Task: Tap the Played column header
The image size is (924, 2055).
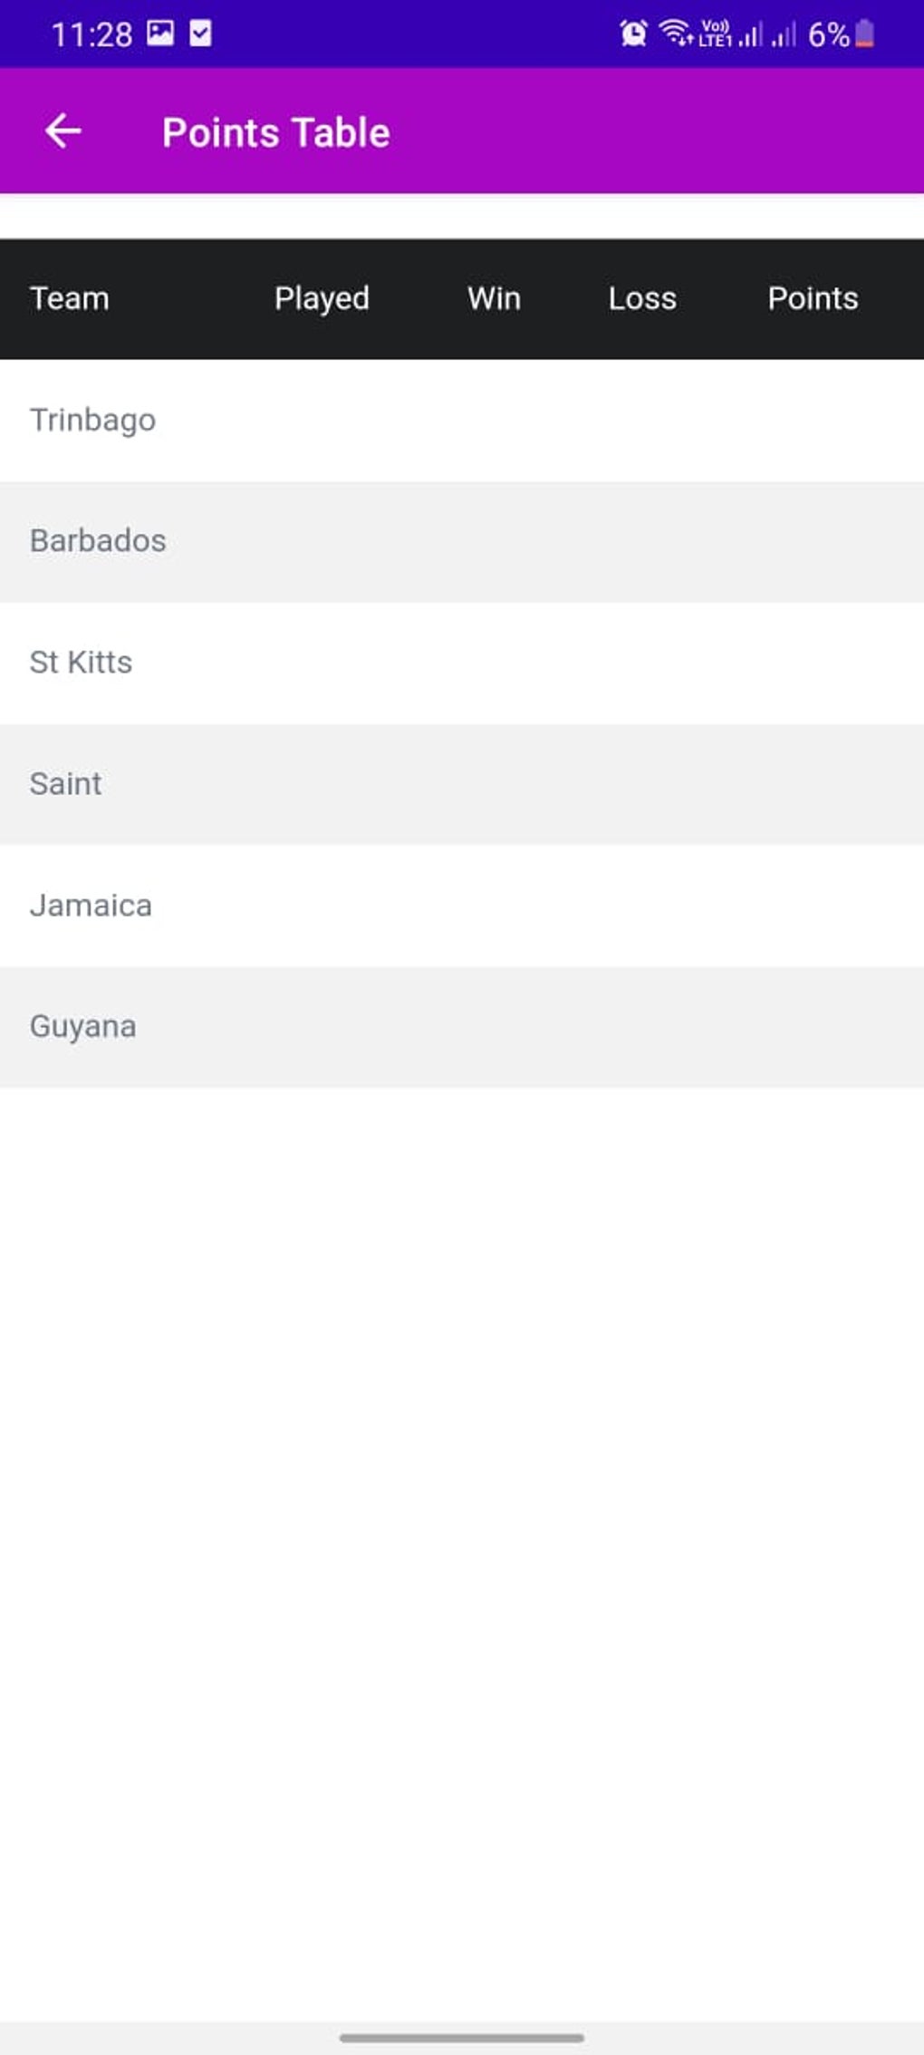Action: [322, 298]
